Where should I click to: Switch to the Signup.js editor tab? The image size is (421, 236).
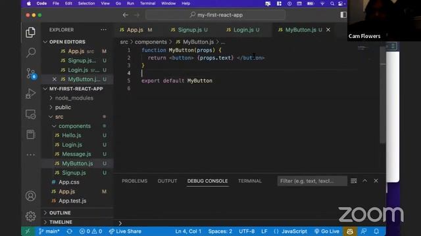(x=189, y=29)
